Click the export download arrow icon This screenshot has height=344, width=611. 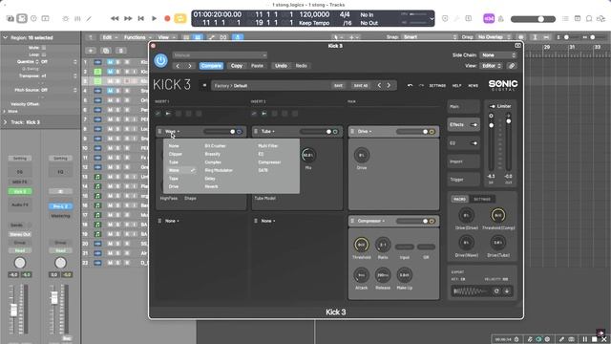[507, 290]
